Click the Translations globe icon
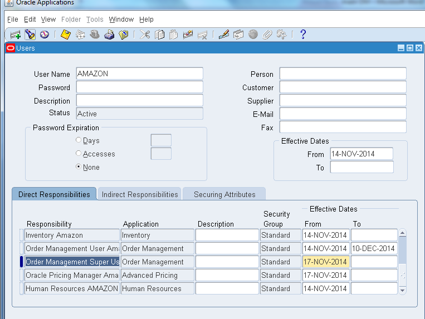This screenshot has width=425, height=319. pyautogui.click(x=253, y=35)
